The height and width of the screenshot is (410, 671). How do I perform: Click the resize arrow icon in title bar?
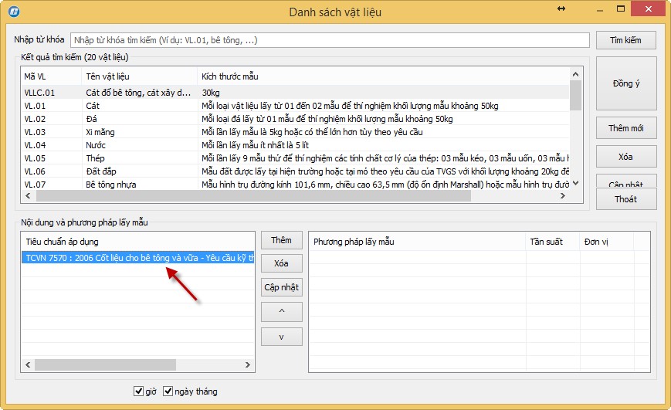click(x=583, y=8)
